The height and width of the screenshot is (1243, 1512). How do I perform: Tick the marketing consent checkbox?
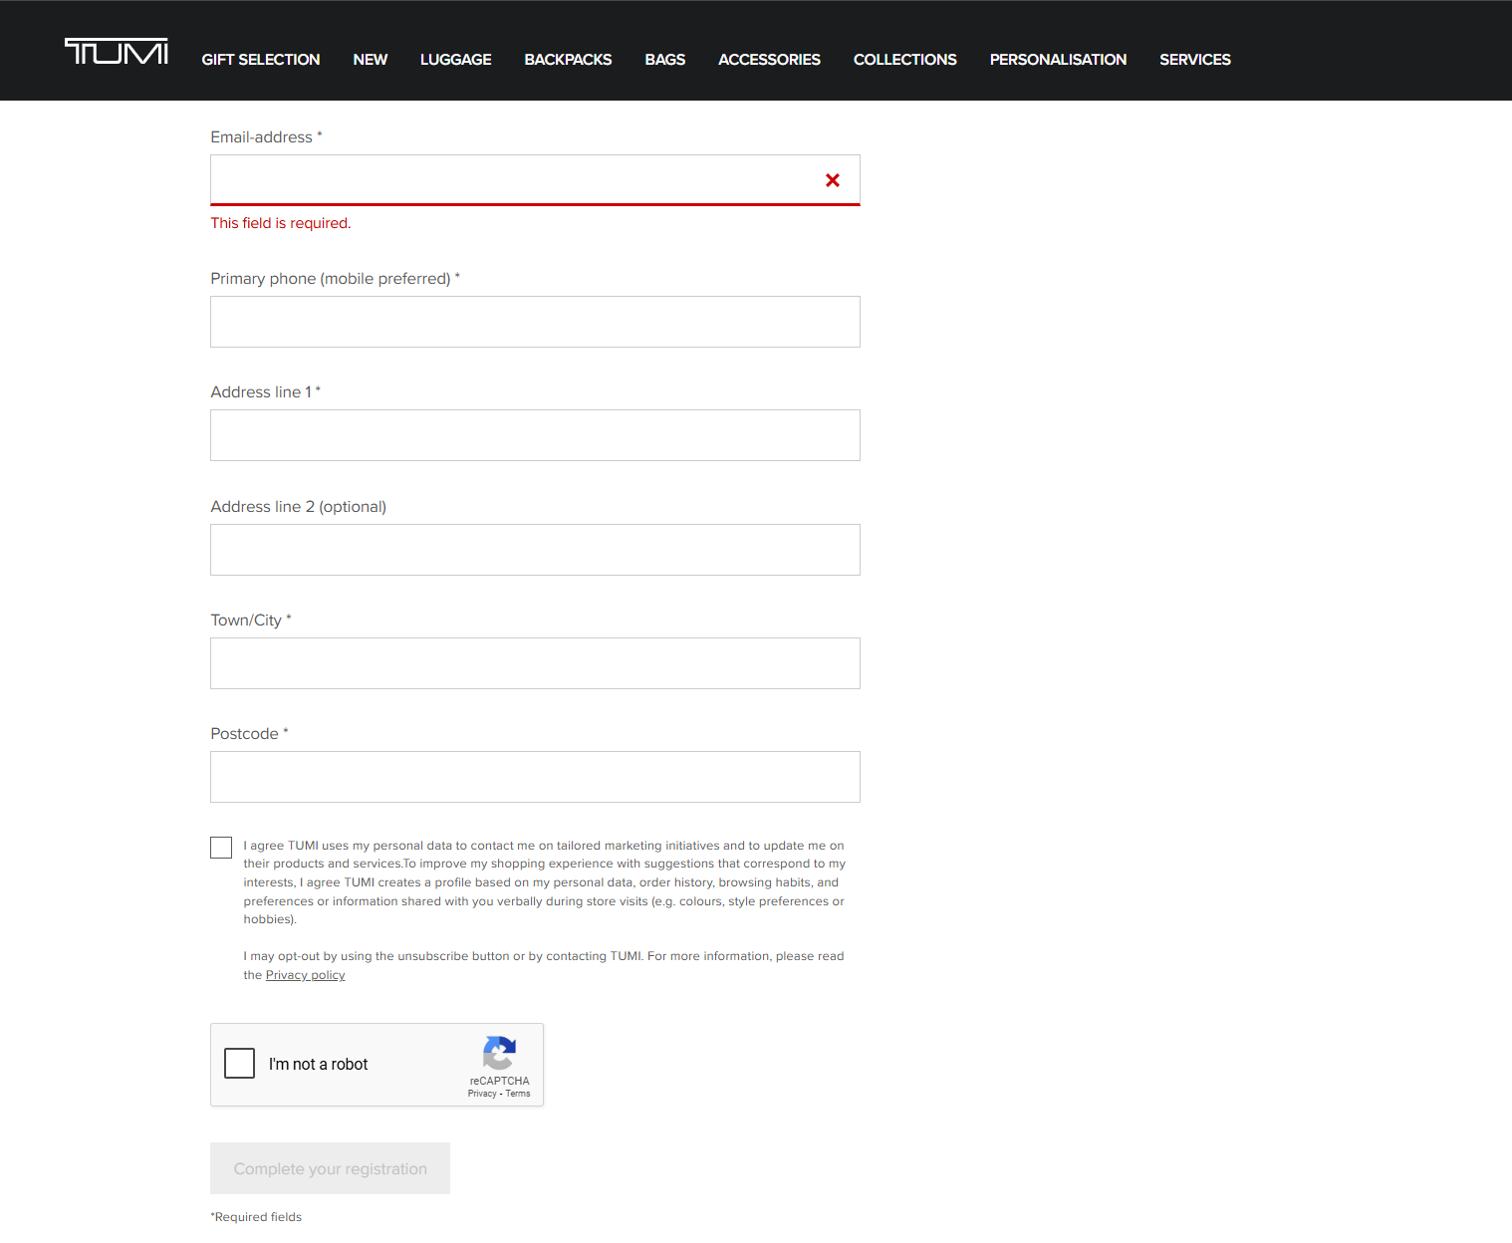point(221,848)
